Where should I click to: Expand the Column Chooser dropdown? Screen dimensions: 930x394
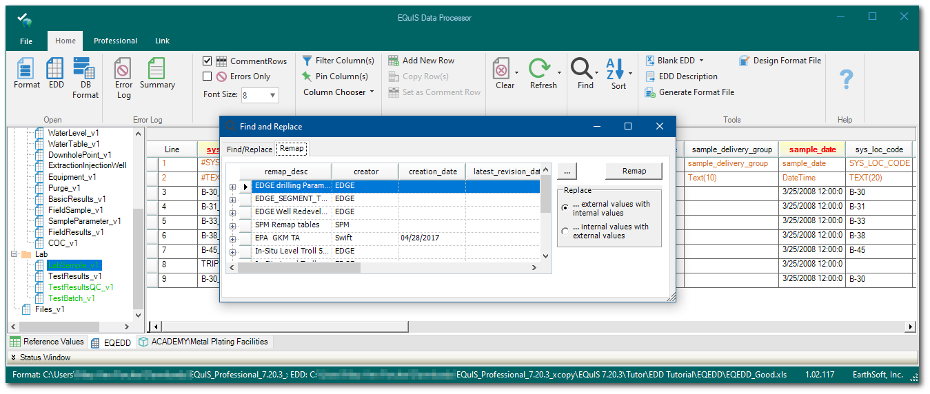pos(338,92)
